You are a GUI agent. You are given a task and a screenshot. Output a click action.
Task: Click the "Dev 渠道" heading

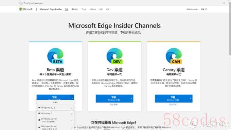coord(114,70)
